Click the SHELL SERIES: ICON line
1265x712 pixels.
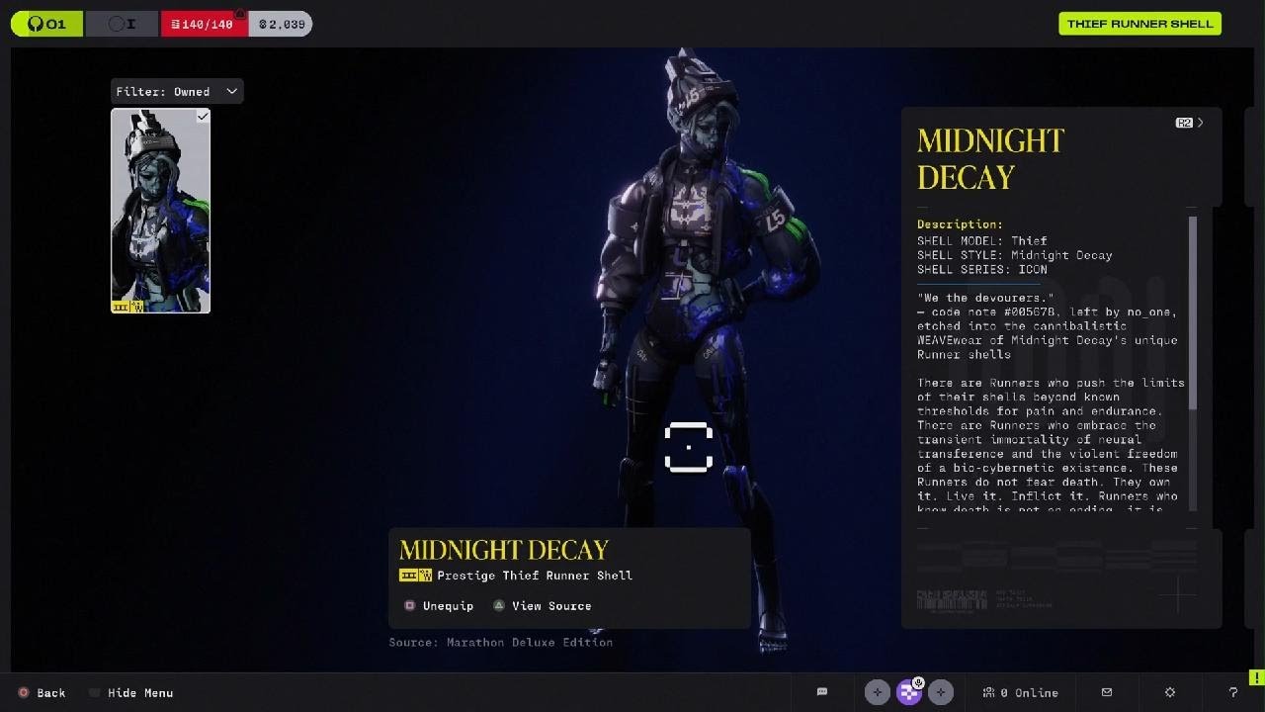[982, 269]
